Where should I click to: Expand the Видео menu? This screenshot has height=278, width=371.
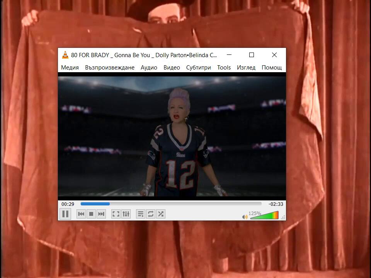(172, 68)
